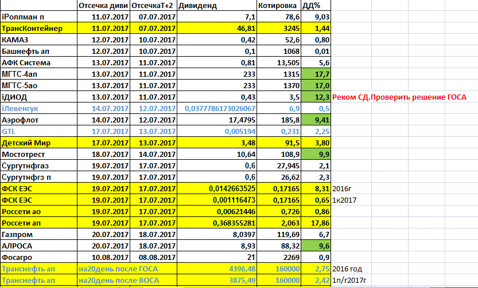The height and width of the screenshot is (288, 478).
Task: Select the 'ОтсечкаТ+2' header cell
Action: [153, 6]
